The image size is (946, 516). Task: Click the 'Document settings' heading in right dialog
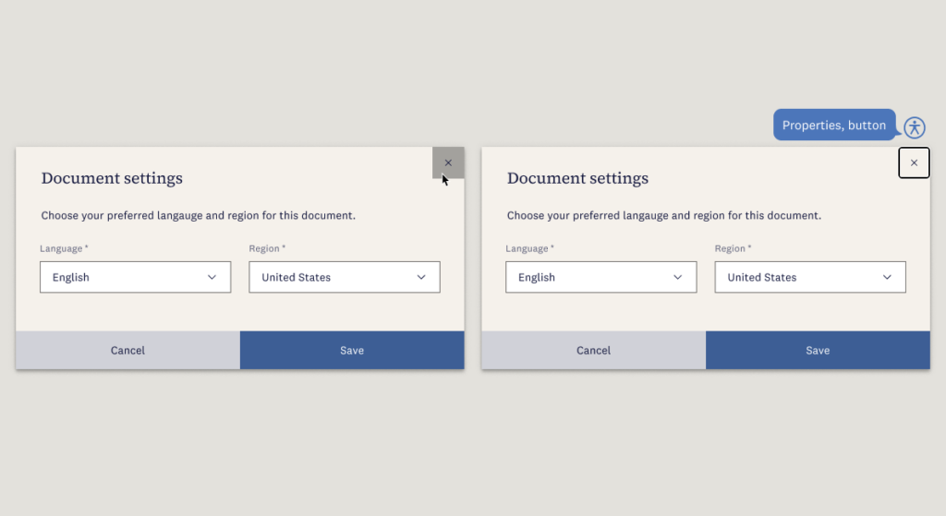tap(577, 178)
